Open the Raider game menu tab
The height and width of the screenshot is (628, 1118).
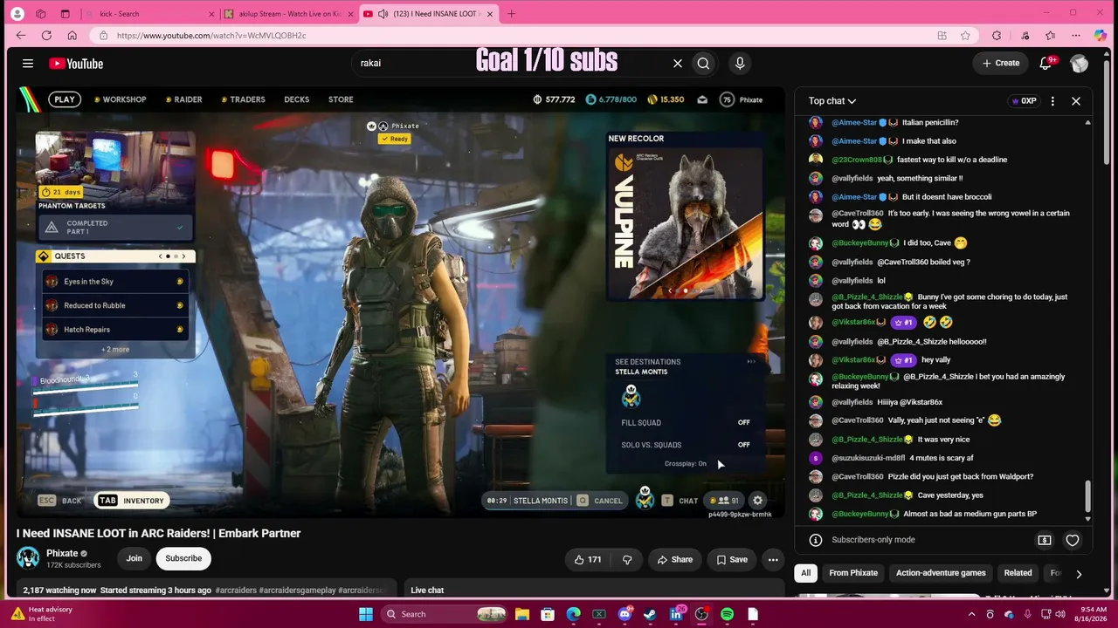[x=184, y=99]
